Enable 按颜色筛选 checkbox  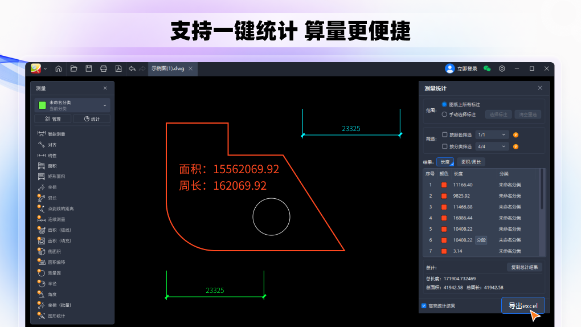[x=445, y=135]
